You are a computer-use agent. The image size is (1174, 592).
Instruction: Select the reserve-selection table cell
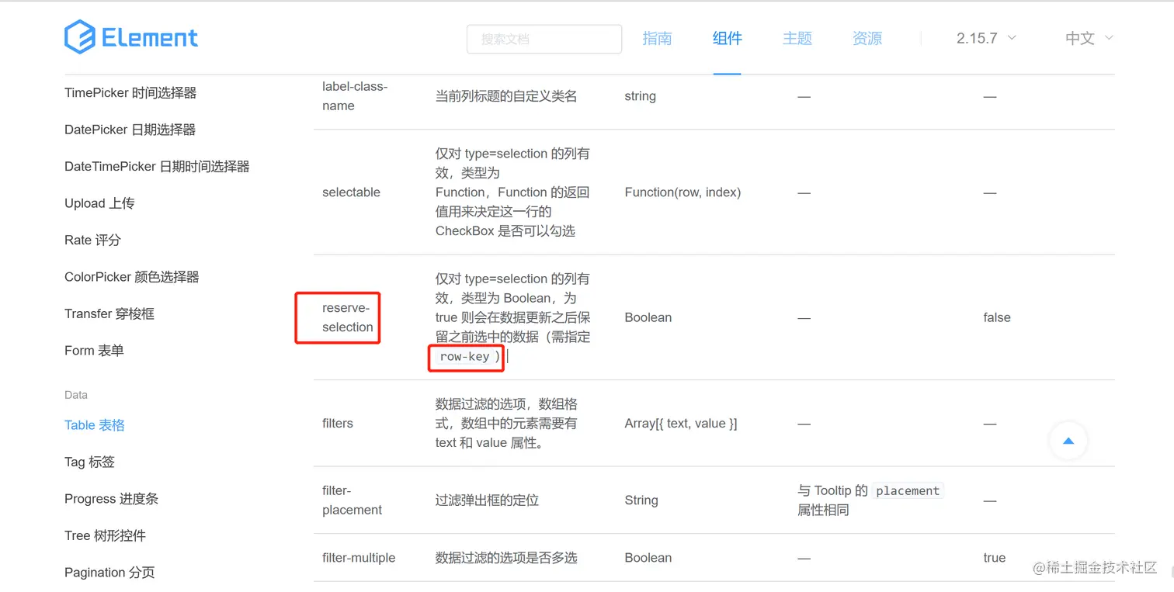[345, 317]
